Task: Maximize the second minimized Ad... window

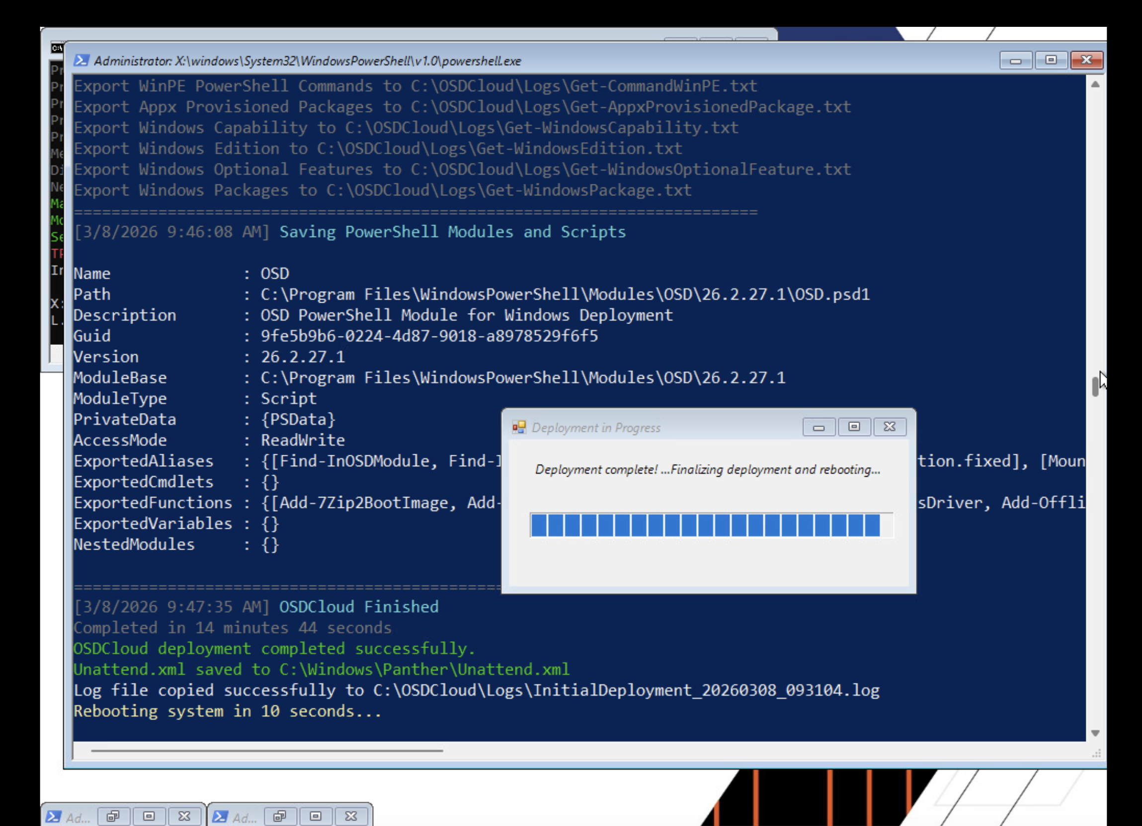Action: [316, 816]
